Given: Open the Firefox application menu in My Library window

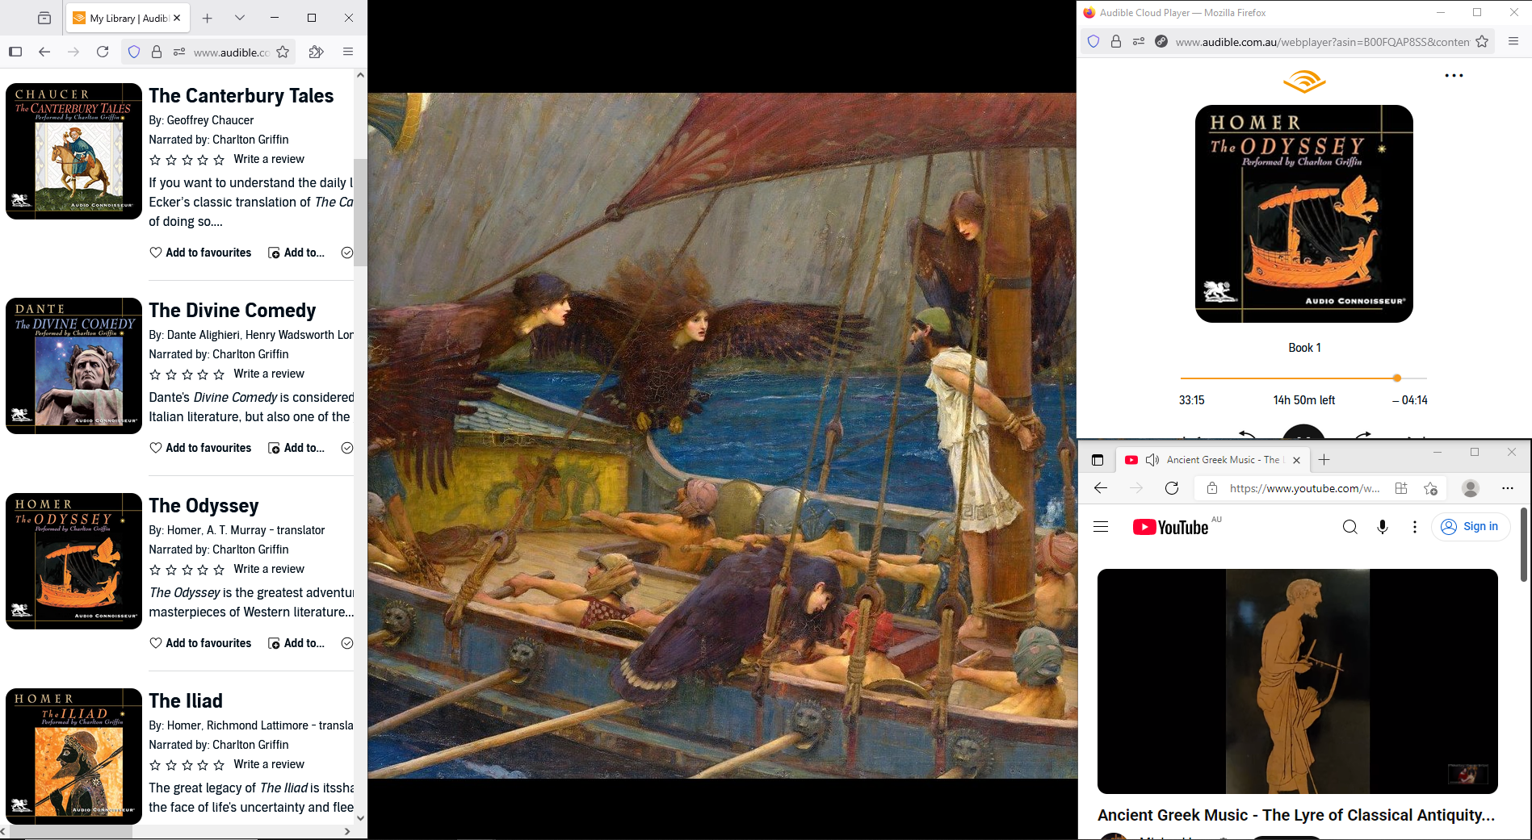Looking at the screenshot, I should tap(348, 52).
